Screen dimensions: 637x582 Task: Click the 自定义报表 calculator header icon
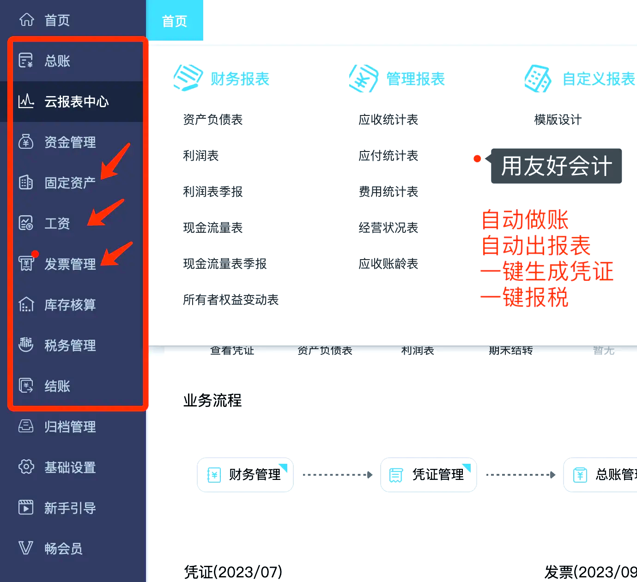(539, 79)
